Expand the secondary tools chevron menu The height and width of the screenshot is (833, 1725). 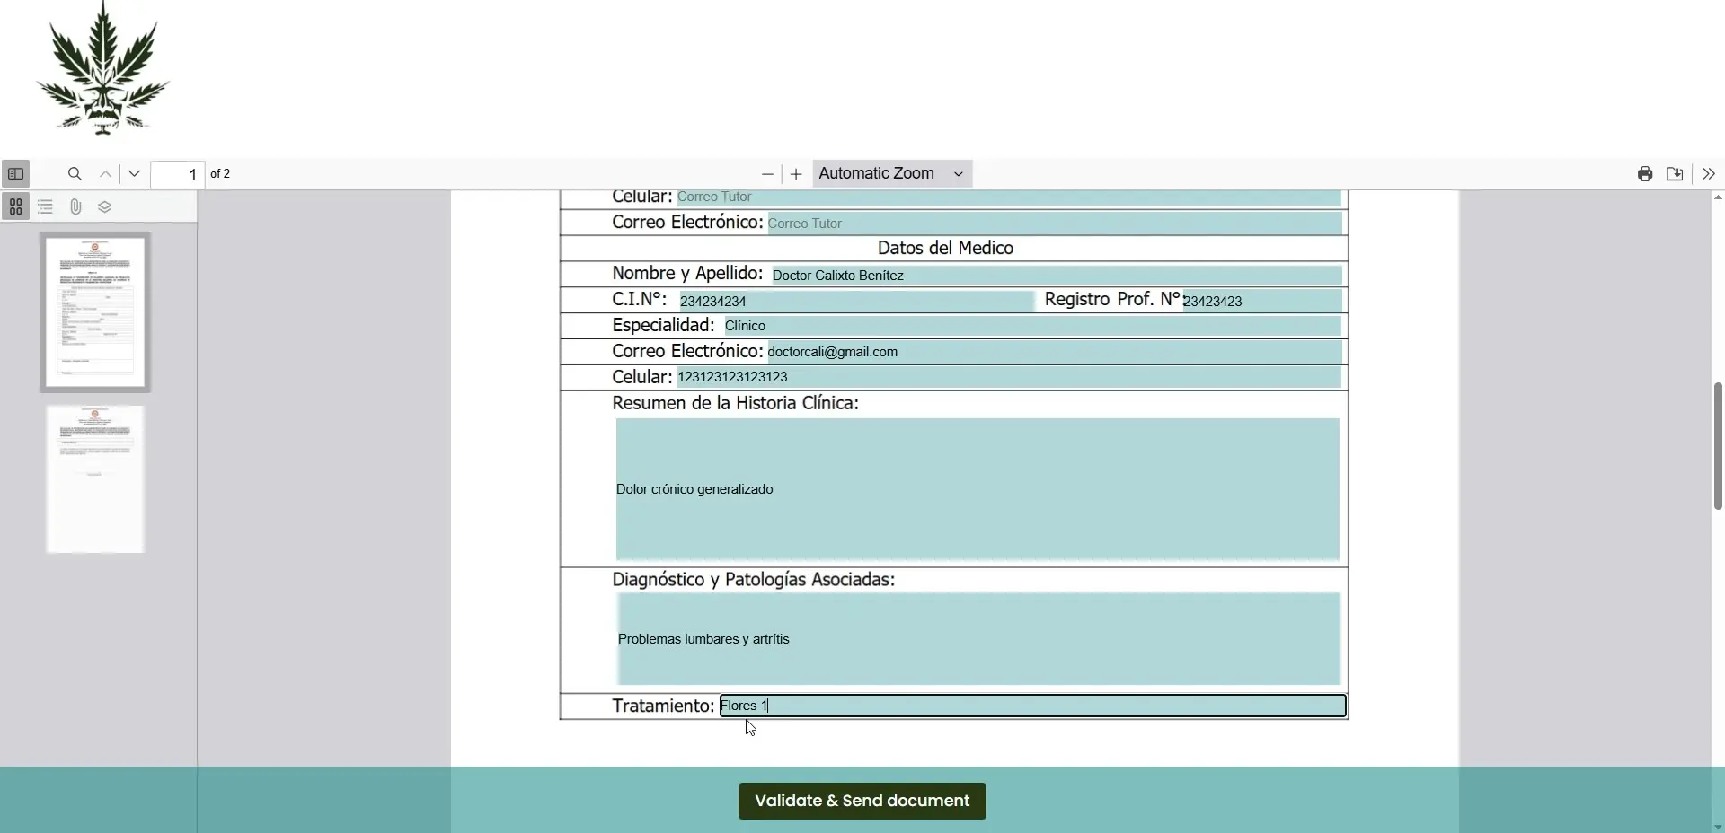point(1709,174)
